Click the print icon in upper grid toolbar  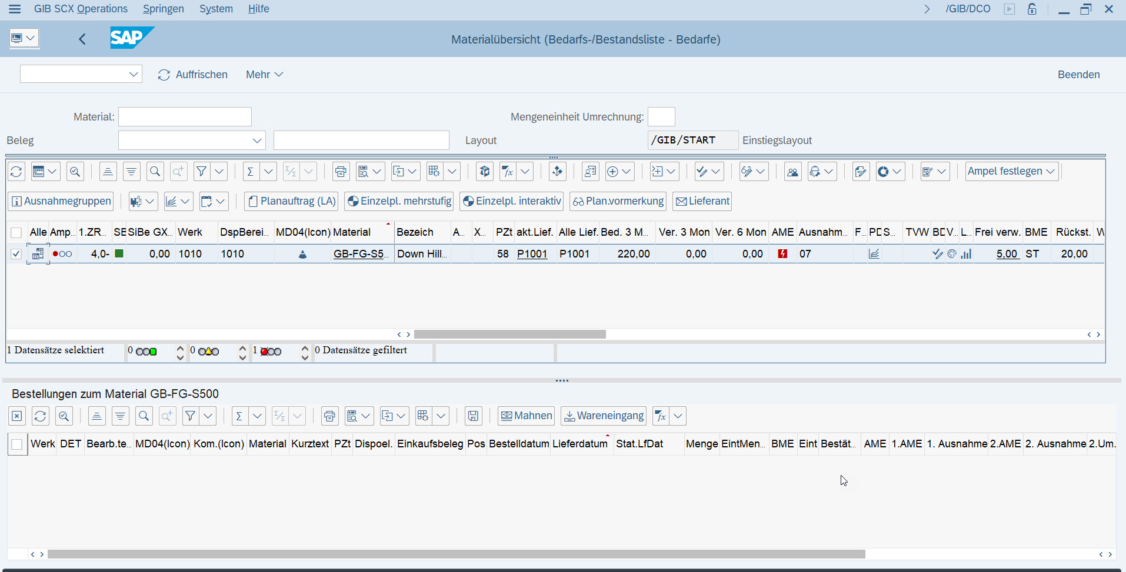click(340, 172)
